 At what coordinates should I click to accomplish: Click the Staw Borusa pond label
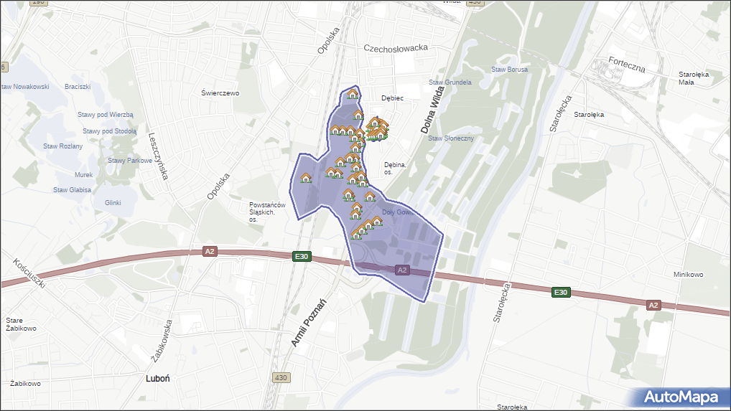[510, 70]
